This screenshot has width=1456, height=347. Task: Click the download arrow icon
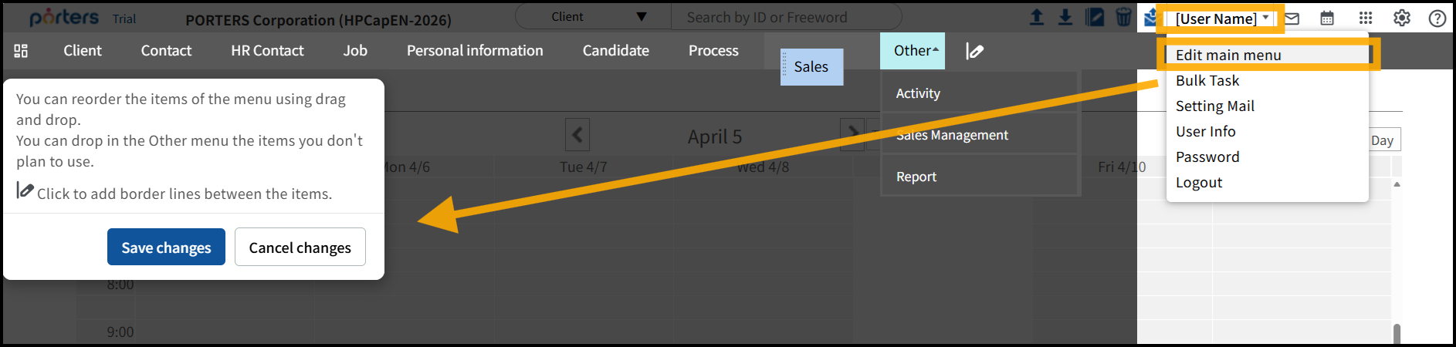[1065, 18]
